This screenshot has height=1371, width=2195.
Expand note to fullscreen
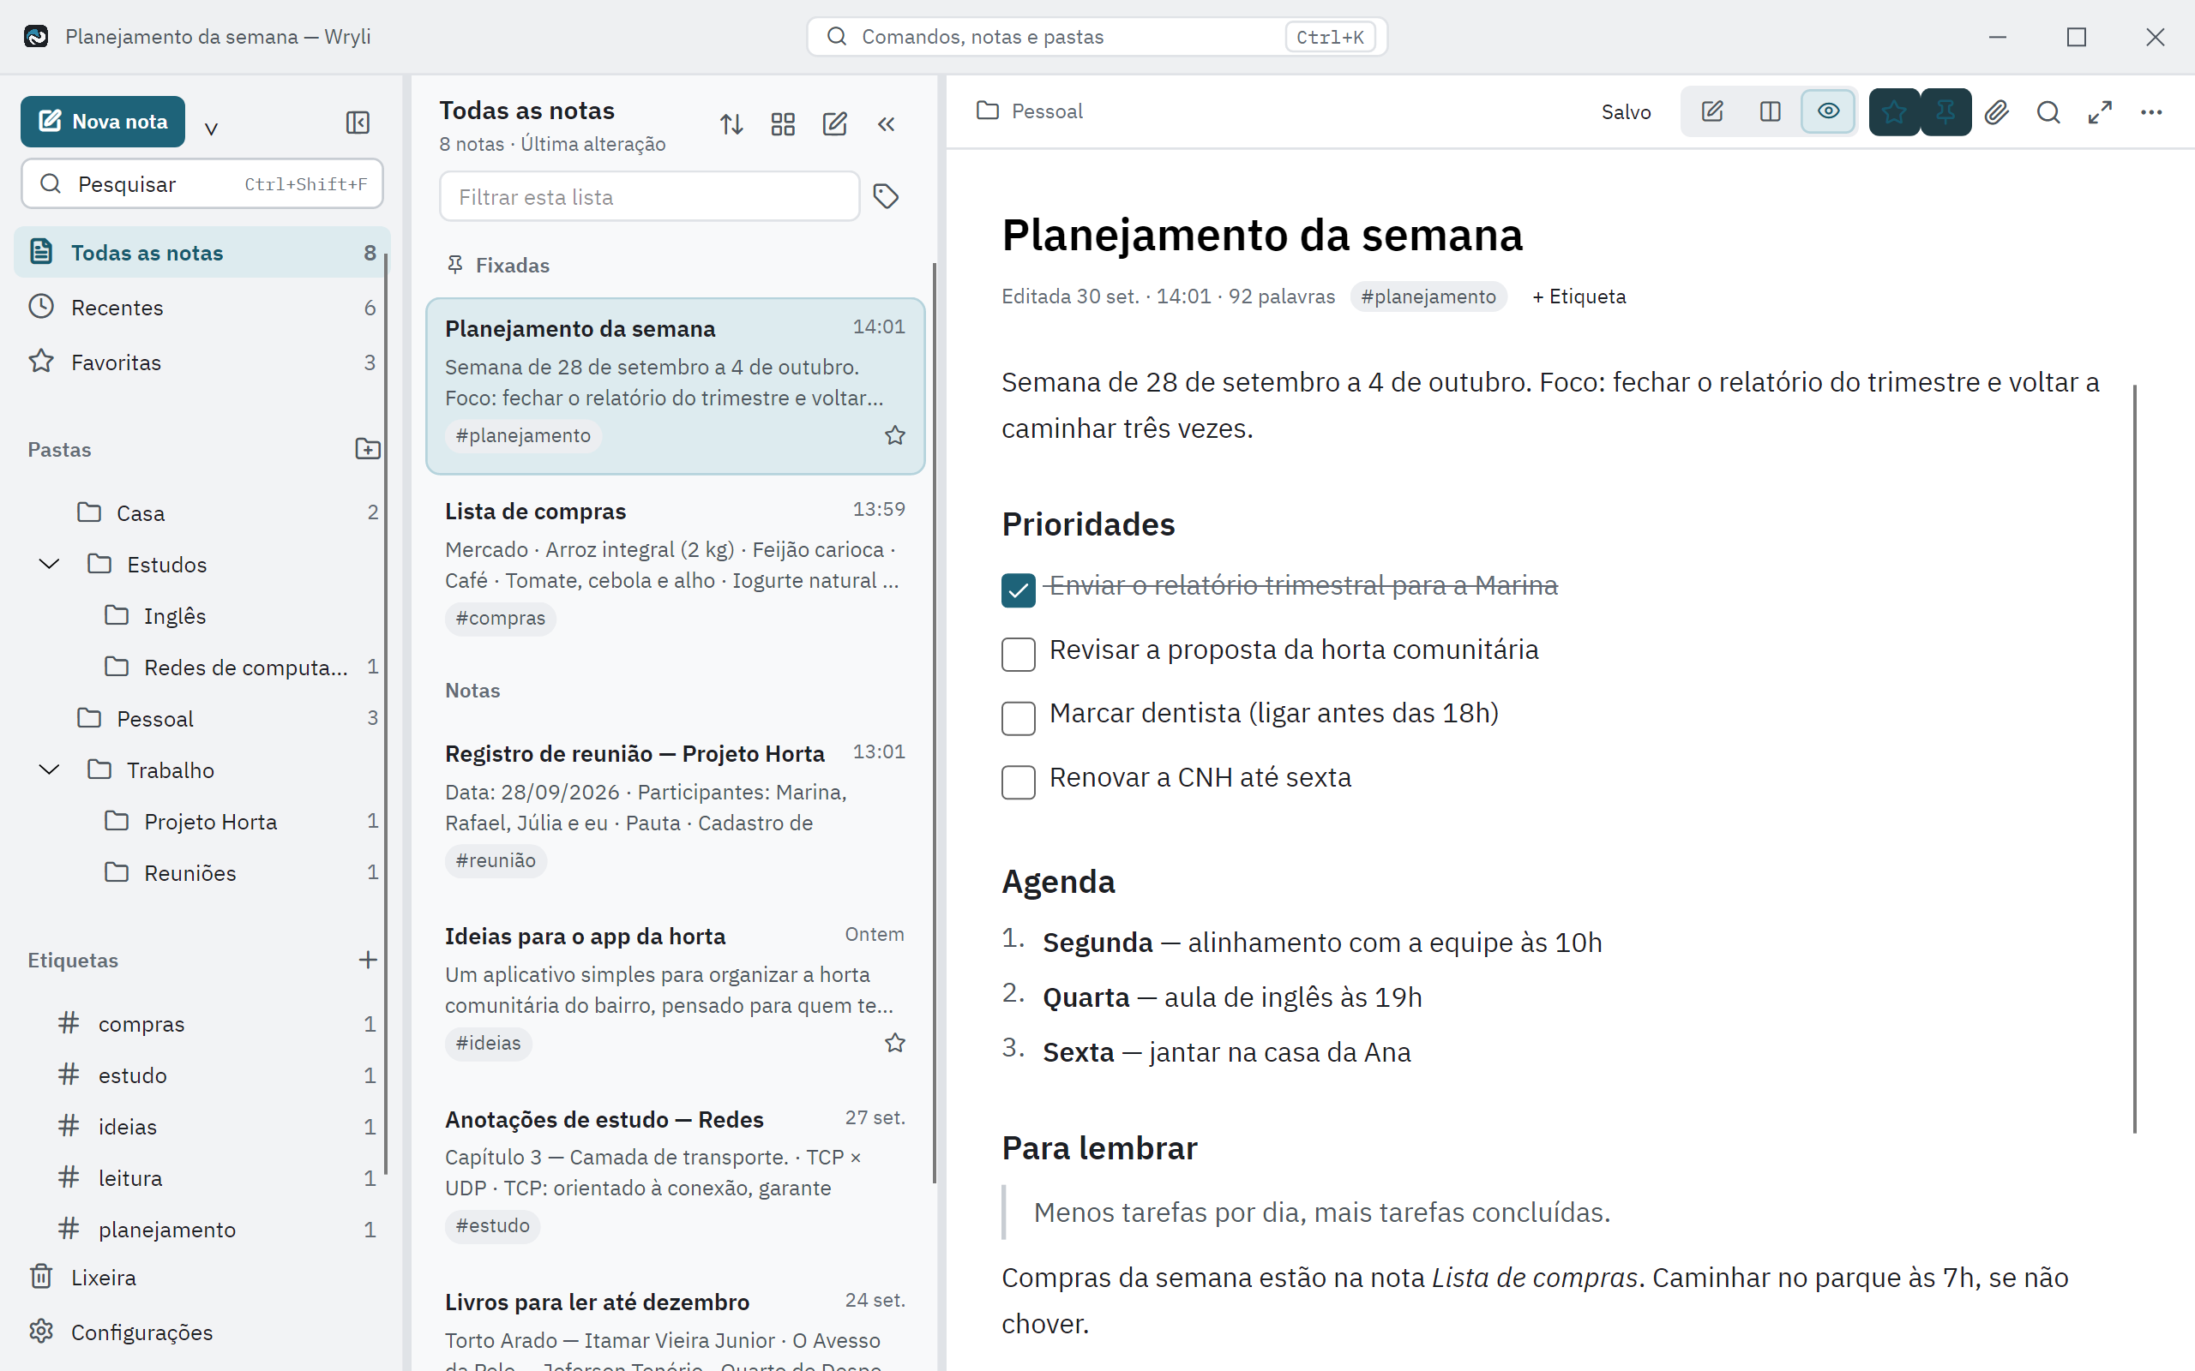point(2100,112)
